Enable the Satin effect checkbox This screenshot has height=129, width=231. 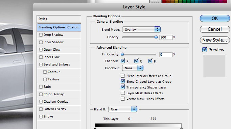coord(41,87)
